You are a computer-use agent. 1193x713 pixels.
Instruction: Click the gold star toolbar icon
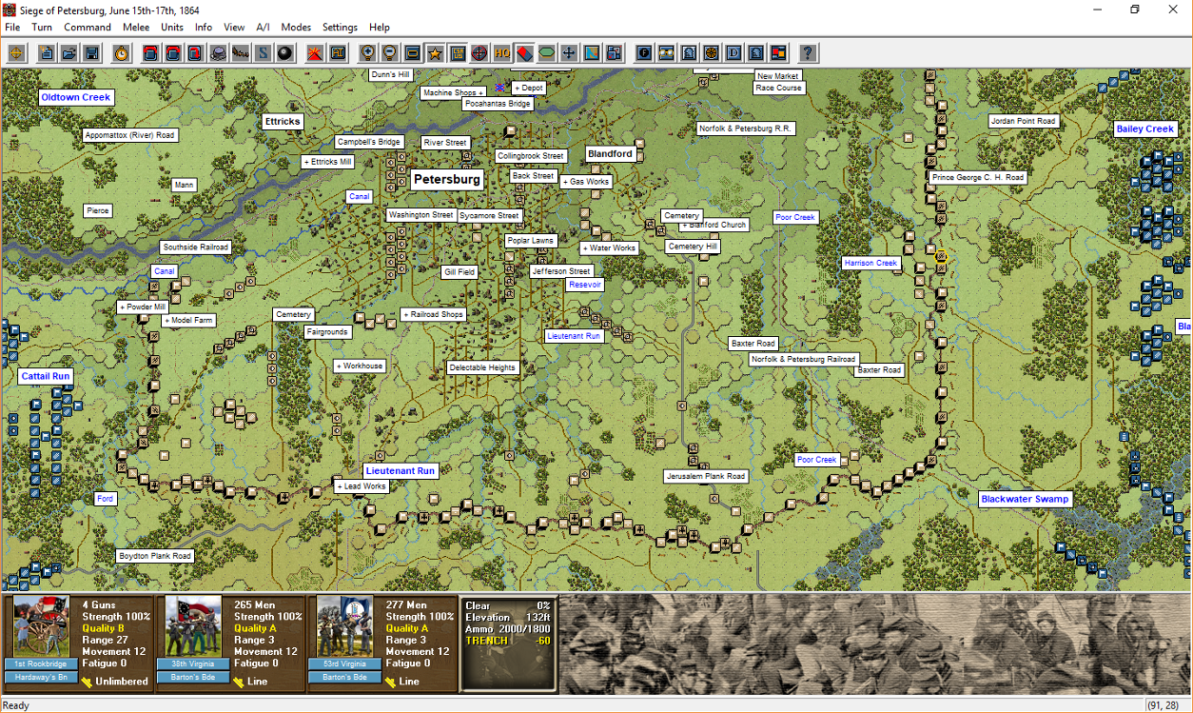pos(435,53)
